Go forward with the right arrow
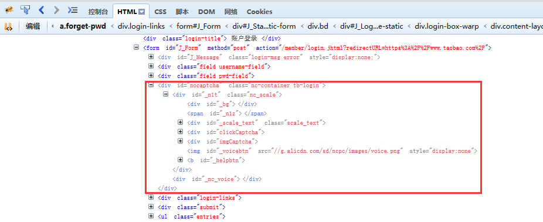The width and height of the screenshot is (543, 222). (x=56, y=10)
